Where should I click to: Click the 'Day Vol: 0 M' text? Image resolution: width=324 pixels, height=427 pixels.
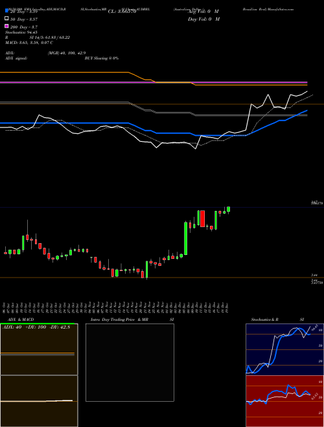203,19
